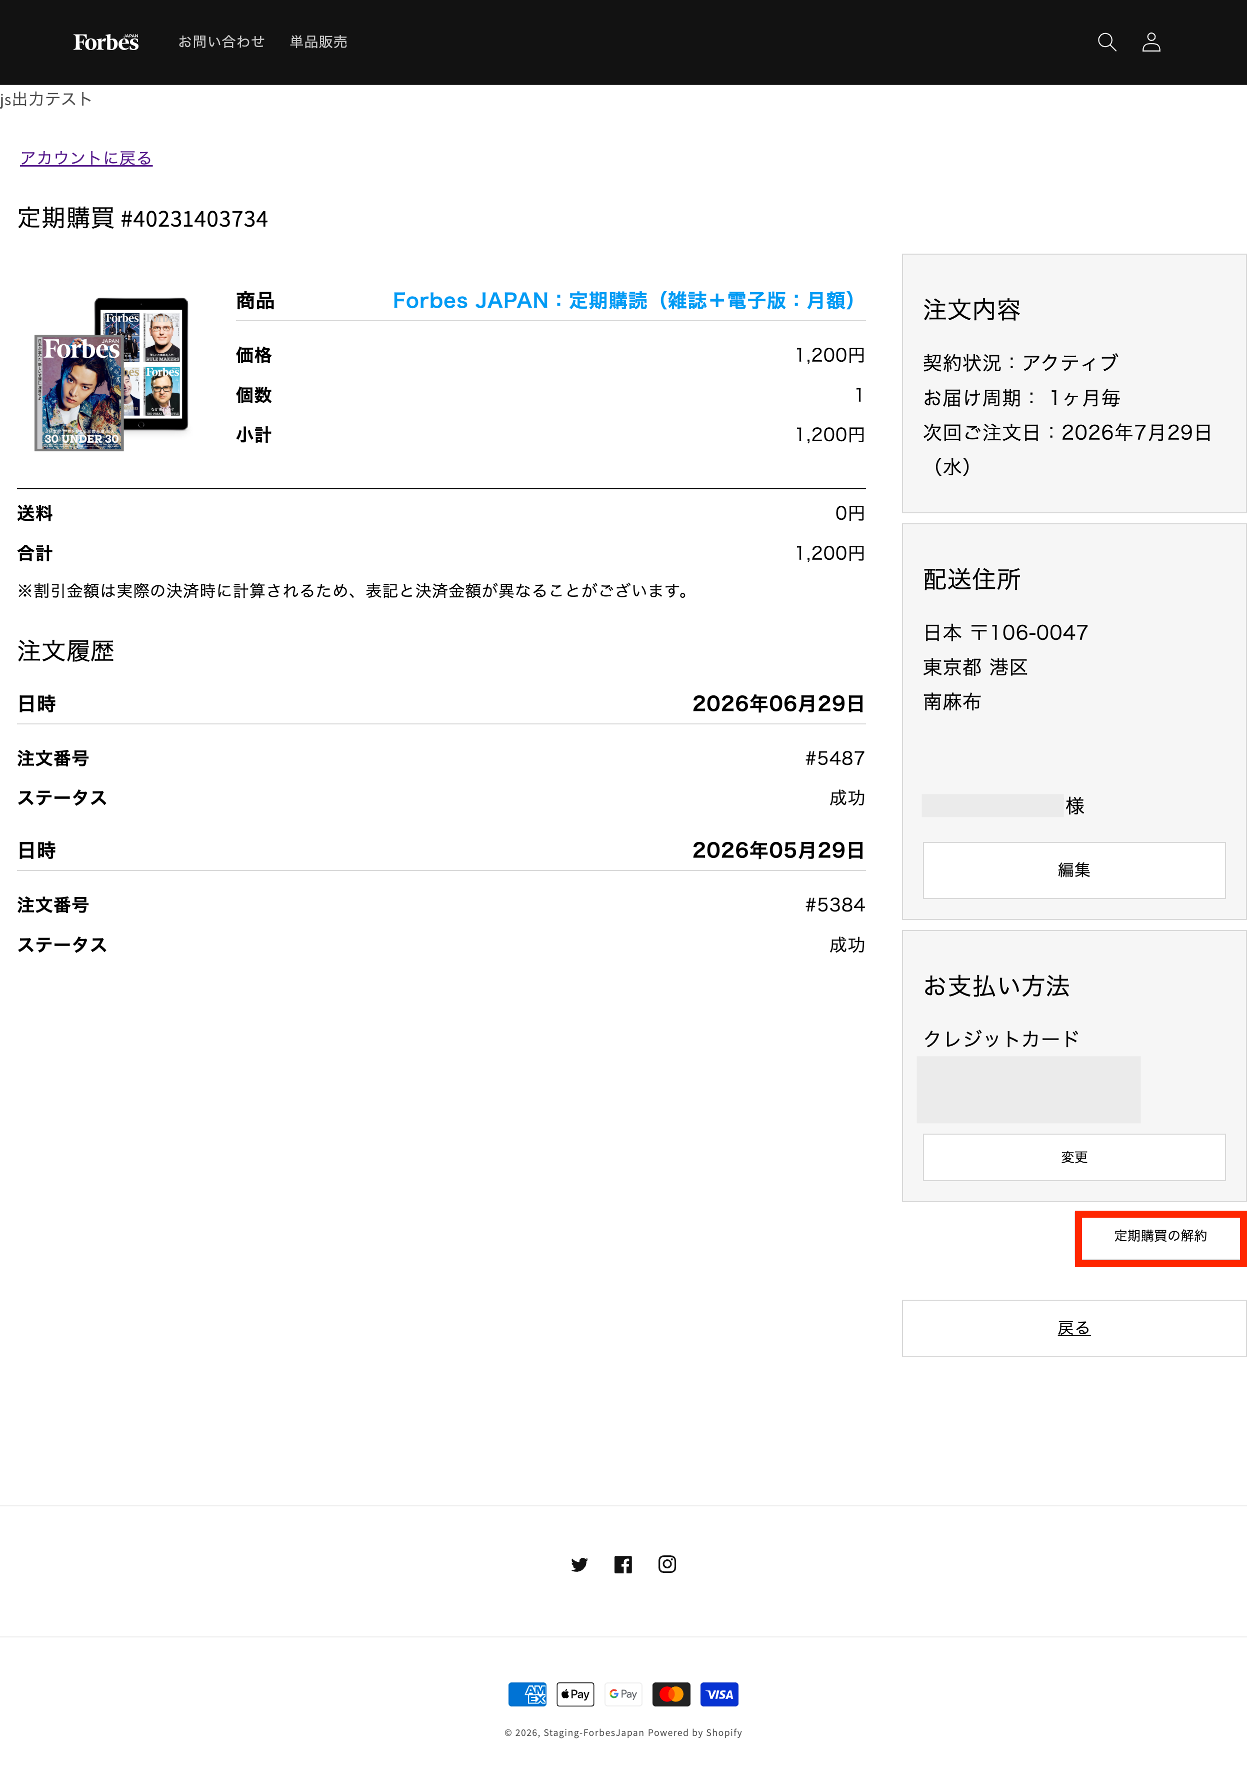Open the Forbes JAPAN 定期購読 product link
This screenshot has height=1778, width=1247.
point(624,301)
